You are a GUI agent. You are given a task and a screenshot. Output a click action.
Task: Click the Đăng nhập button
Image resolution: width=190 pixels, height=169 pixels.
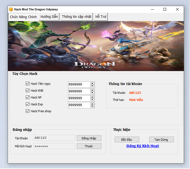[89, 138]
